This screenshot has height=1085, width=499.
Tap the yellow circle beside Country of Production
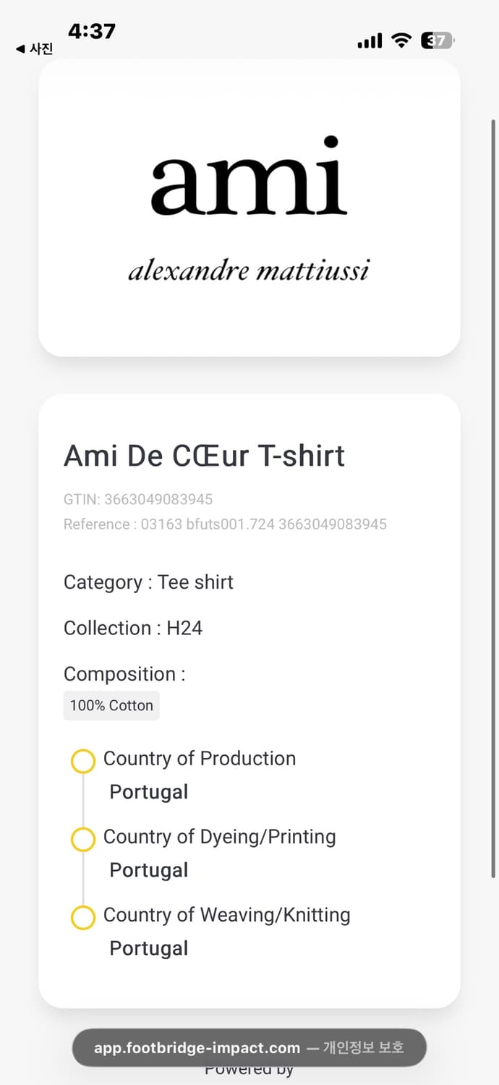point(83,761)
